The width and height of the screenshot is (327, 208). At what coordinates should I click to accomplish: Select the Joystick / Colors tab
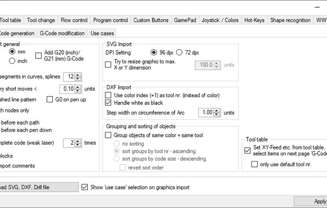(220, 20)
